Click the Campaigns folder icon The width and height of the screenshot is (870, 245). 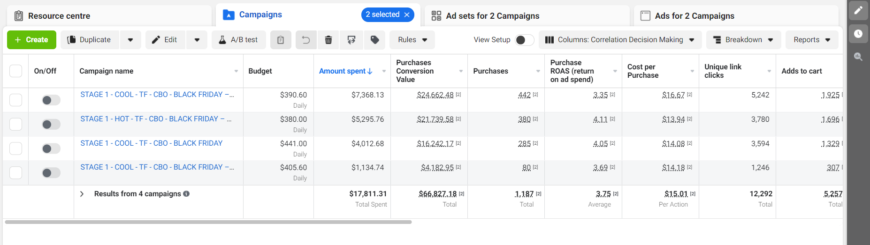[229, 15]
